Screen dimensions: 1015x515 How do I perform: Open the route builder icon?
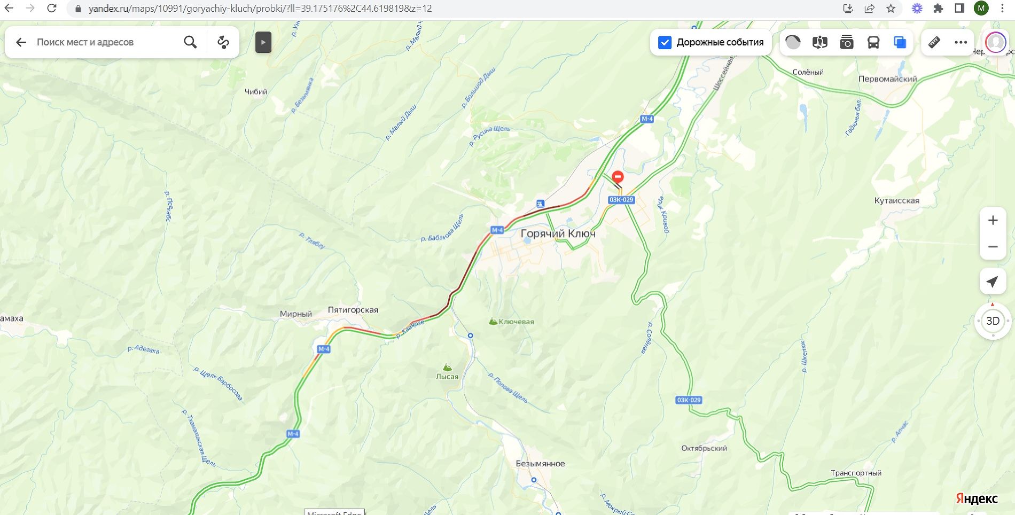click(x=223, y=42)
